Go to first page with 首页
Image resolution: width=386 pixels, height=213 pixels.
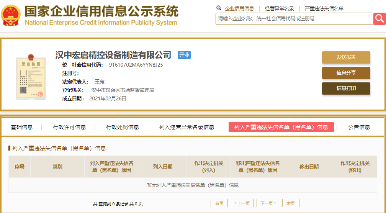click(219, 203)
